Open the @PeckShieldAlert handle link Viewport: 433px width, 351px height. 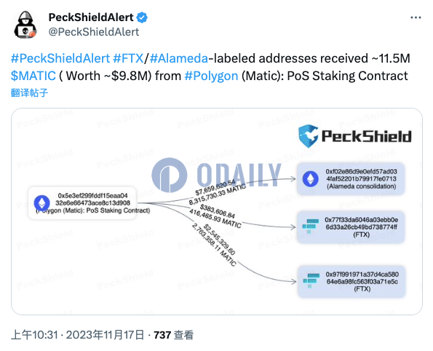[94, 32]
